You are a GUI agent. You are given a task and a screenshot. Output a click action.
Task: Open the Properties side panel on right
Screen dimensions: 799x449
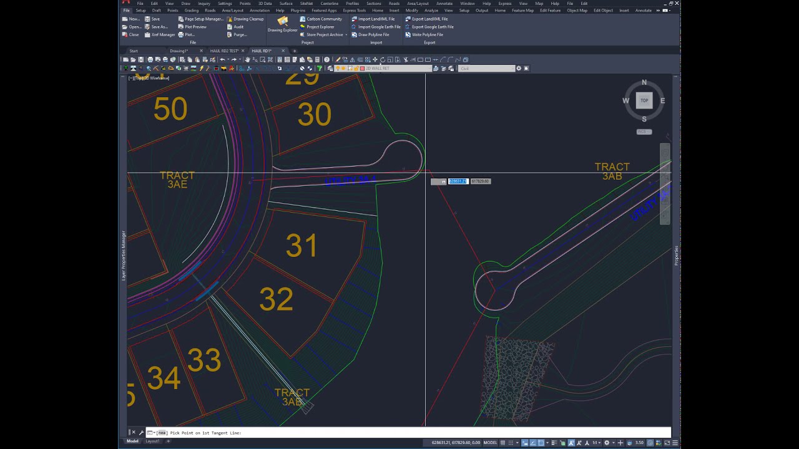click(x=676, y=256)
